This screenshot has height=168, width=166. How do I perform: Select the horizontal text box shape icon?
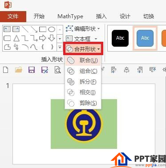point(7,29)
